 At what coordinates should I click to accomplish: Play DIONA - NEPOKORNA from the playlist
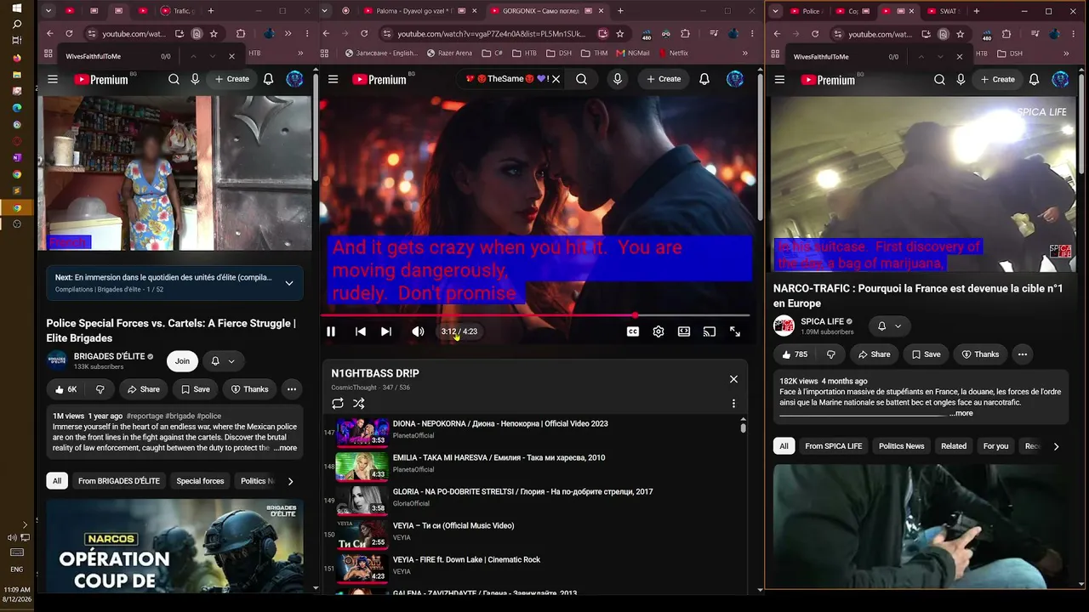point(500,423)
